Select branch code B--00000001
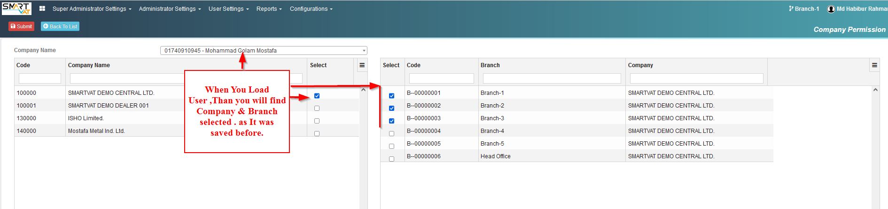Viewport: 888px width, 209px height. 424,93
